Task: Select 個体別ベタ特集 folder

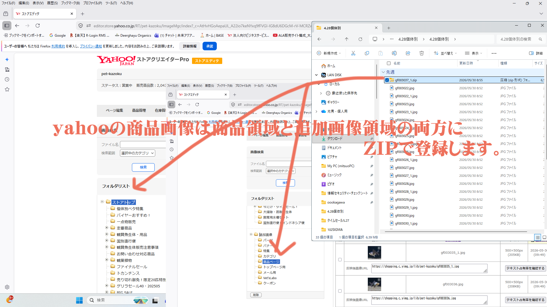Action: (x=130, y=209)
